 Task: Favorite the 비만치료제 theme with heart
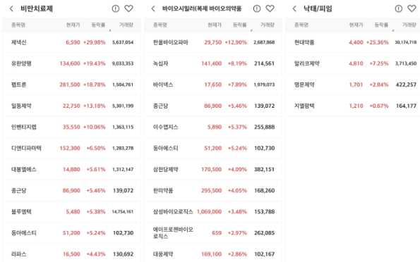click(x=129, y=9)
